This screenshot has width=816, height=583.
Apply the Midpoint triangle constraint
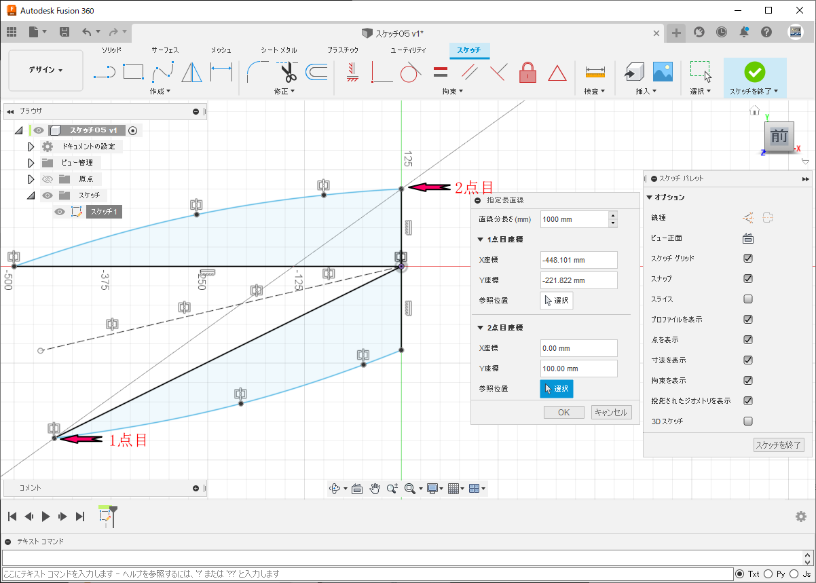click(x=557, y=73)
